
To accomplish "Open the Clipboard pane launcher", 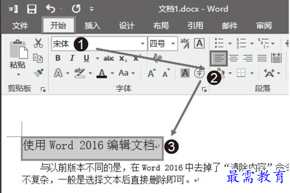I will pyautogui.click(x=43, y=90).
